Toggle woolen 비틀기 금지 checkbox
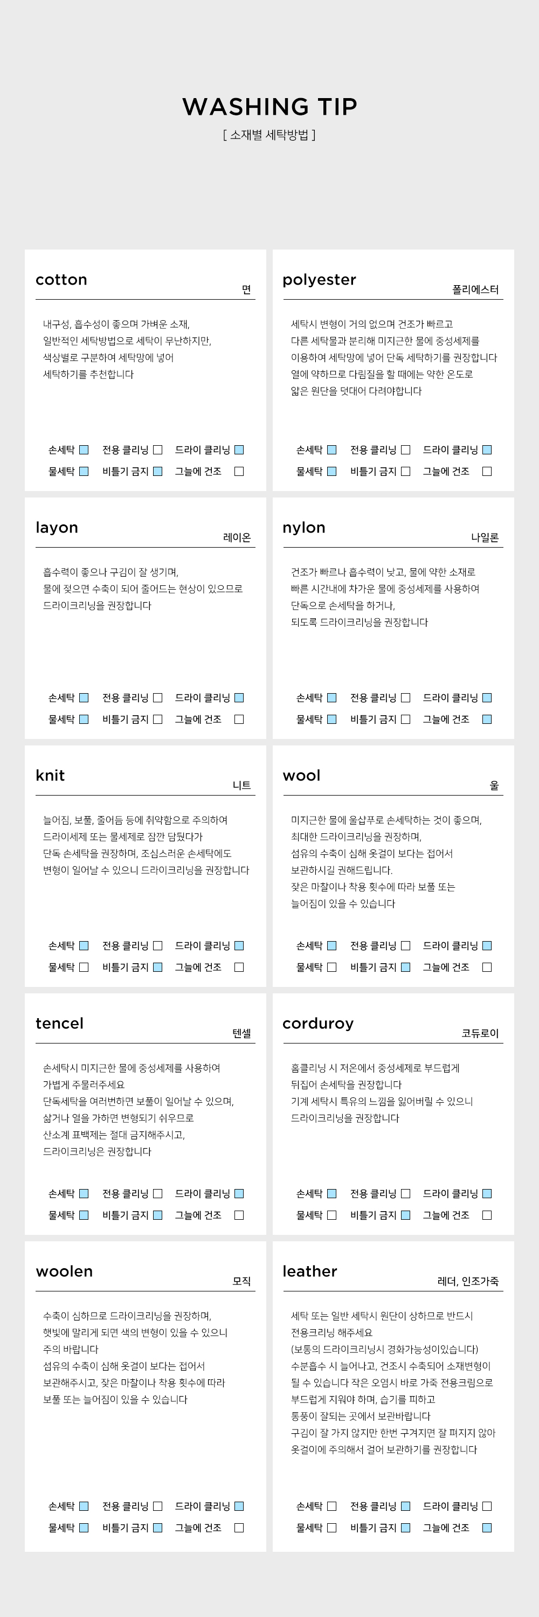539x1617 pixels. coord(158,1527)
